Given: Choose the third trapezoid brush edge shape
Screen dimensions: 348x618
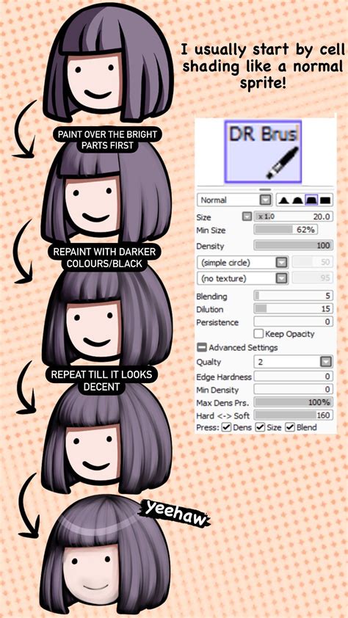Looking at the screenshot, I should click(310, 200).
